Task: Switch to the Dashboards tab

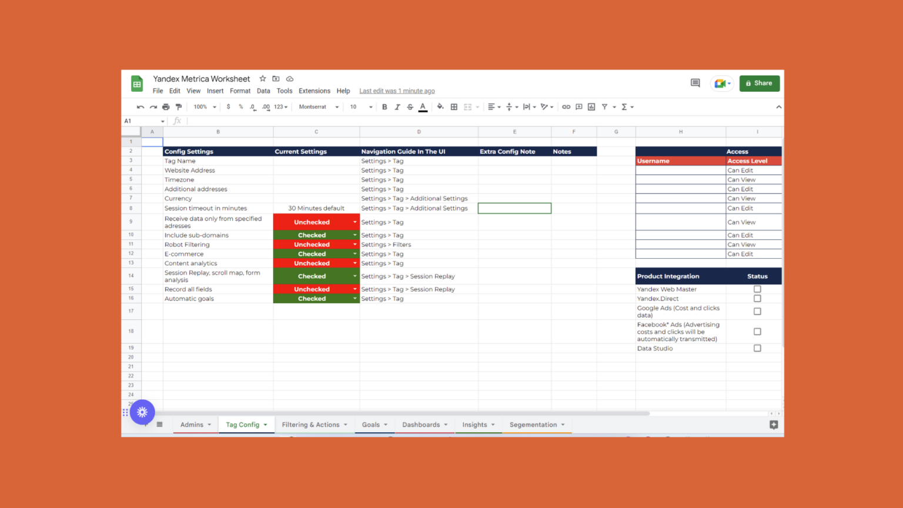Action: click(x=421, y=424)
